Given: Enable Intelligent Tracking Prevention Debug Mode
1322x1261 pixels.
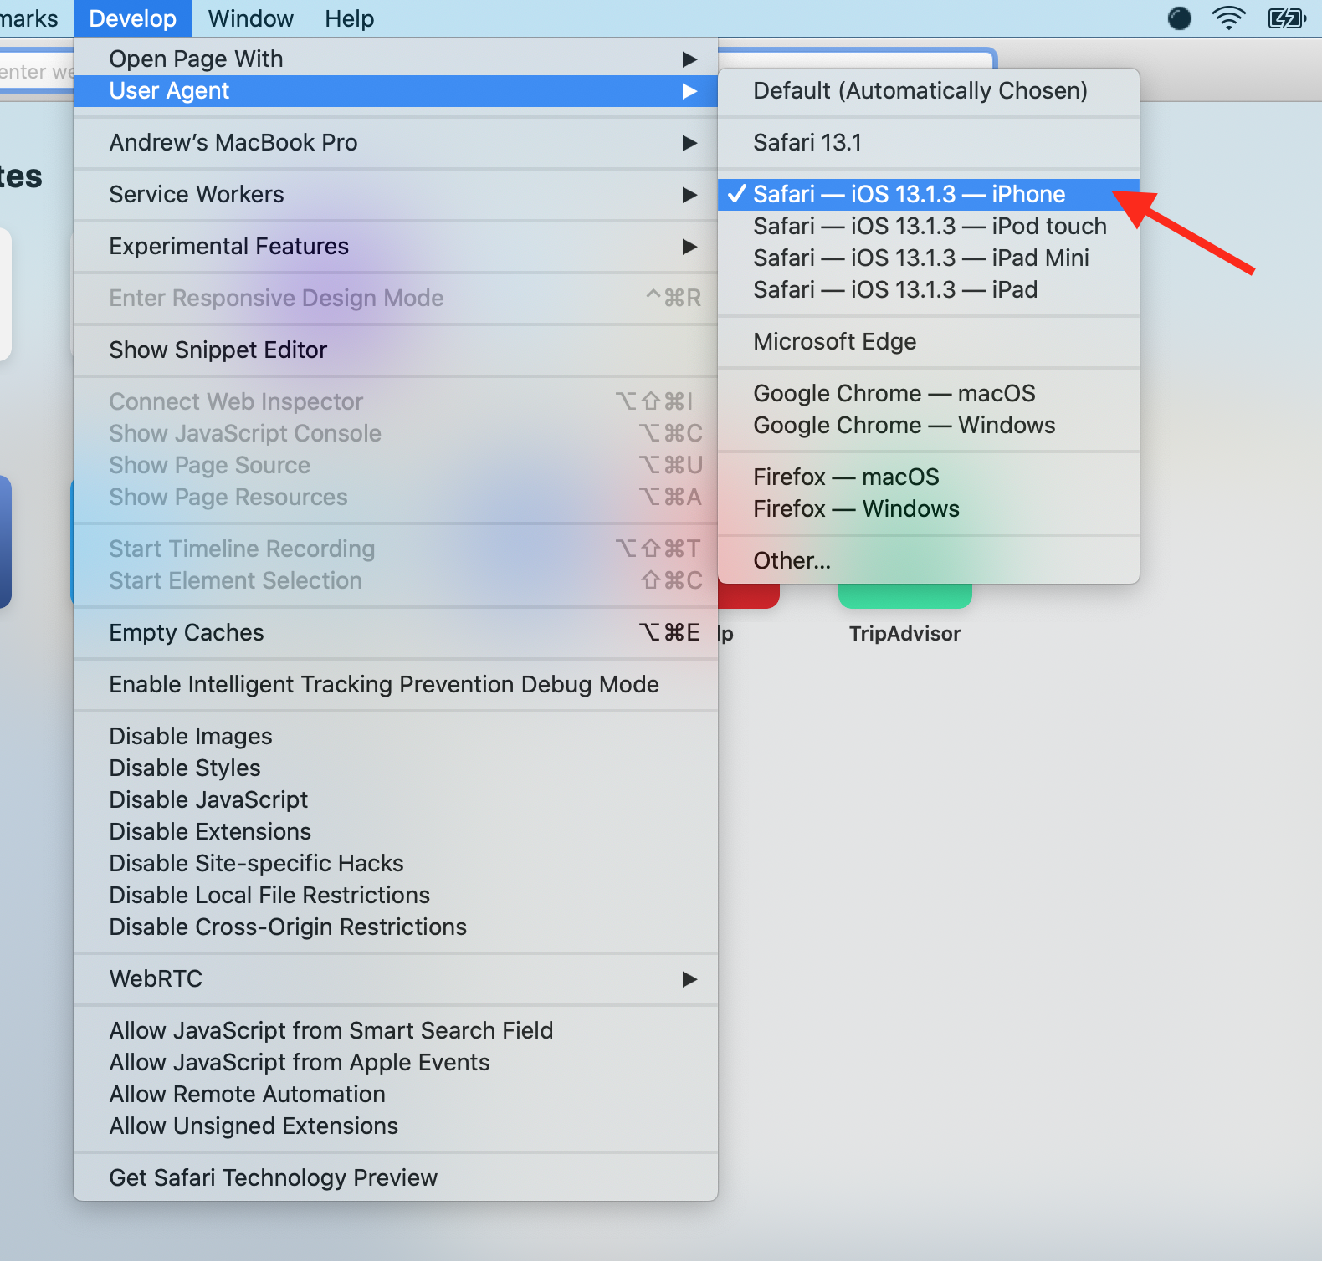Looking at the screenshot, I should pyautogui.click(x=396, y=684).
